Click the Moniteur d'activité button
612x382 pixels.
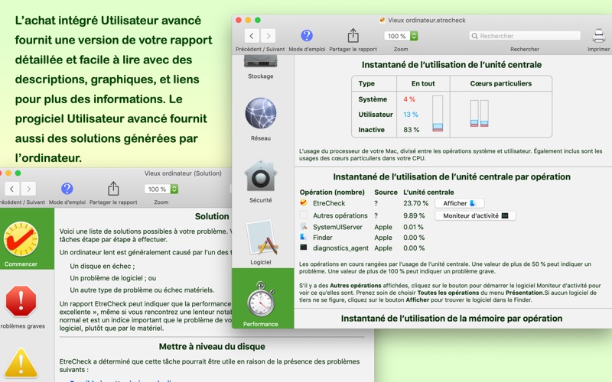[475, 215]
